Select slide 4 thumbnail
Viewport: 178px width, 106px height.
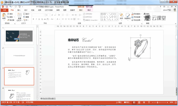tap(19, 94)
